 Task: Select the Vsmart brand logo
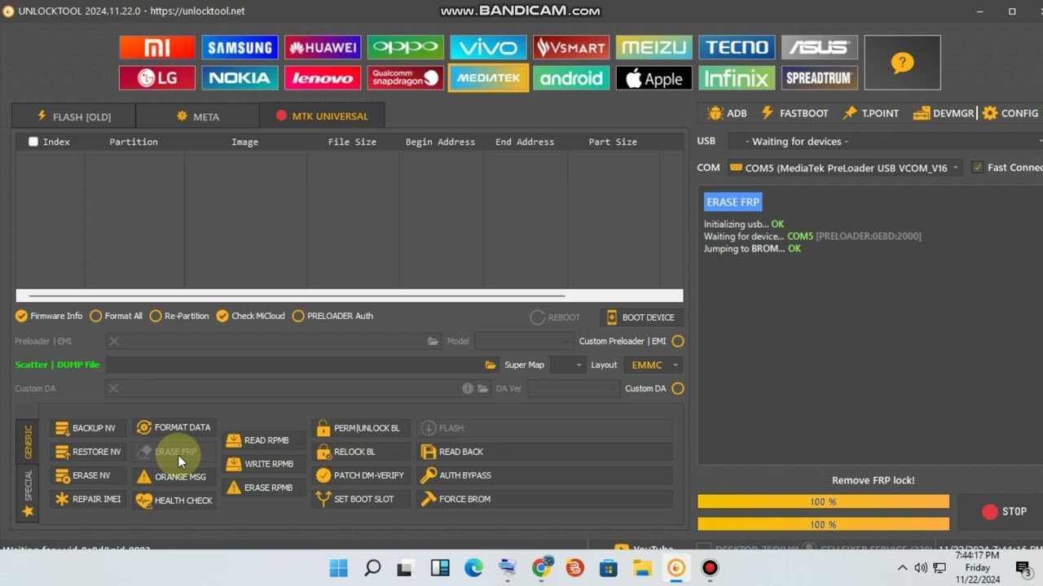pyautogui.click(x=571, y=47)
